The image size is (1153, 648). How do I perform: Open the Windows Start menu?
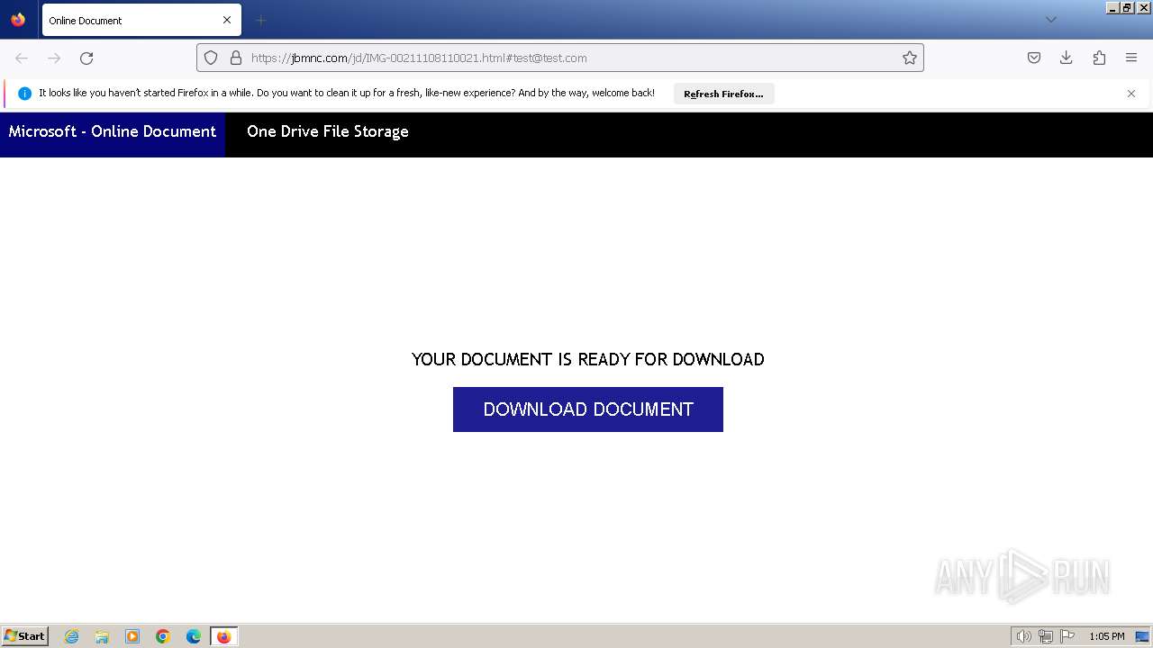point(25,636)
